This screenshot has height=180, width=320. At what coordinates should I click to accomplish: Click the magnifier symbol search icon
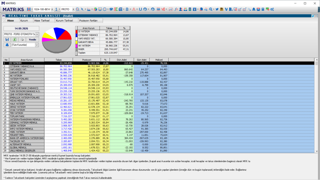(x=77, y=9)
